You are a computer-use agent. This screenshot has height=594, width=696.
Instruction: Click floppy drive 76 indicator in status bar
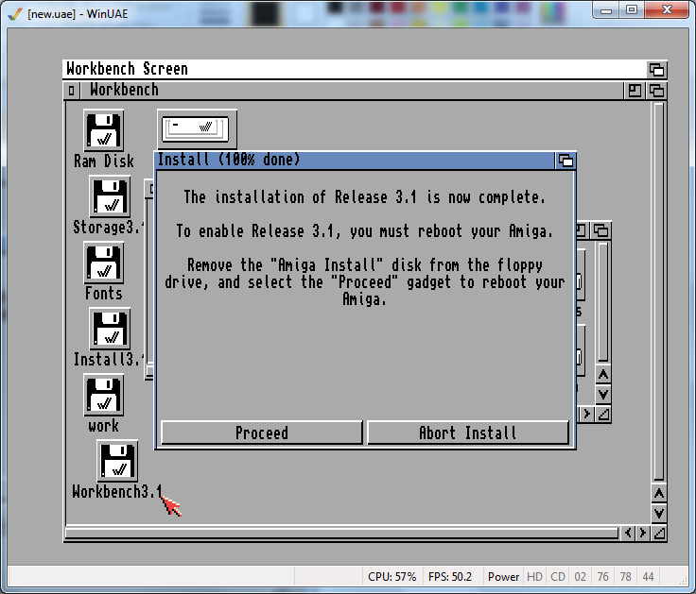(602, 577)
